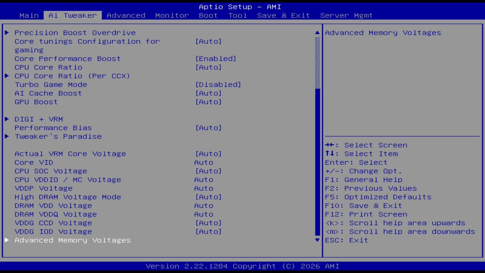Image resolution: width=485 pixels, height=273 pixels.
Task: Edit the VDDP Voltage Auto field
Action: pyautogui.click(x=204, y=188)
